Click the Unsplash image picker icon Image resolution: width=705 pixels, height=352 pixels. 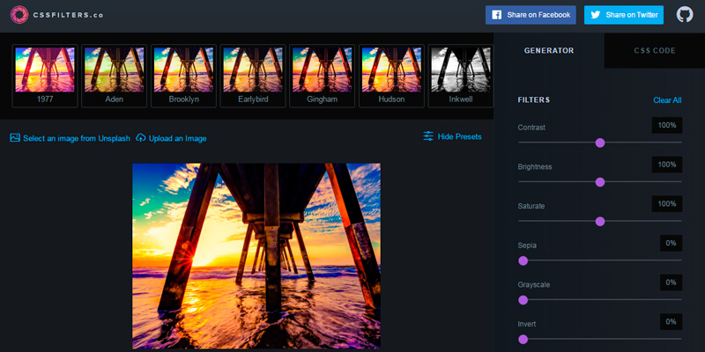[15, 137]
